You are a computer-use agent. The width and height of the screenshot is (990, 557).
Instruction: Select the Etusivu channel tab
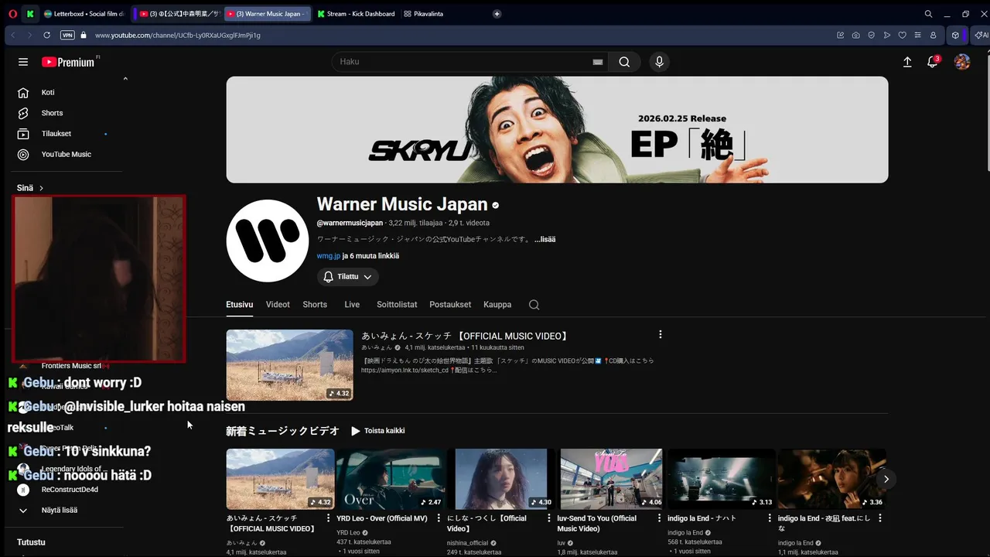coord(239,305)
